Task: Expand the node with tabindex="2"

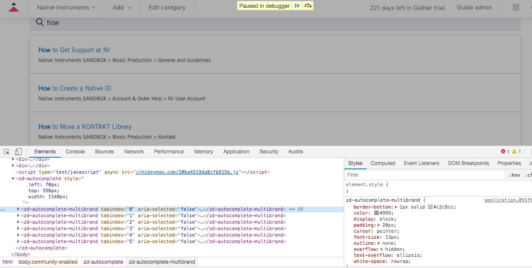Action: point(18,222)
